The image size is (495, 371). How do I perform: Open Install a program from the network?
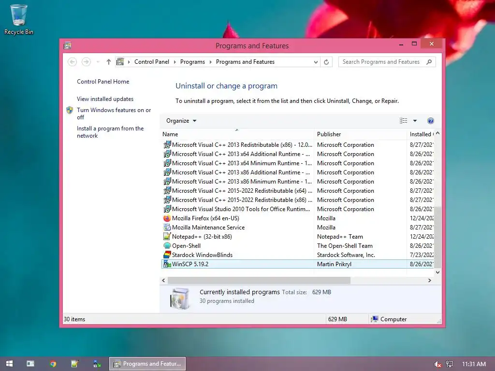pos(110,132)
